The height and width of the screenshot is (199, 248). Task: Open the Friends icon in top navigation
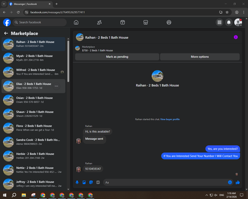99,22
